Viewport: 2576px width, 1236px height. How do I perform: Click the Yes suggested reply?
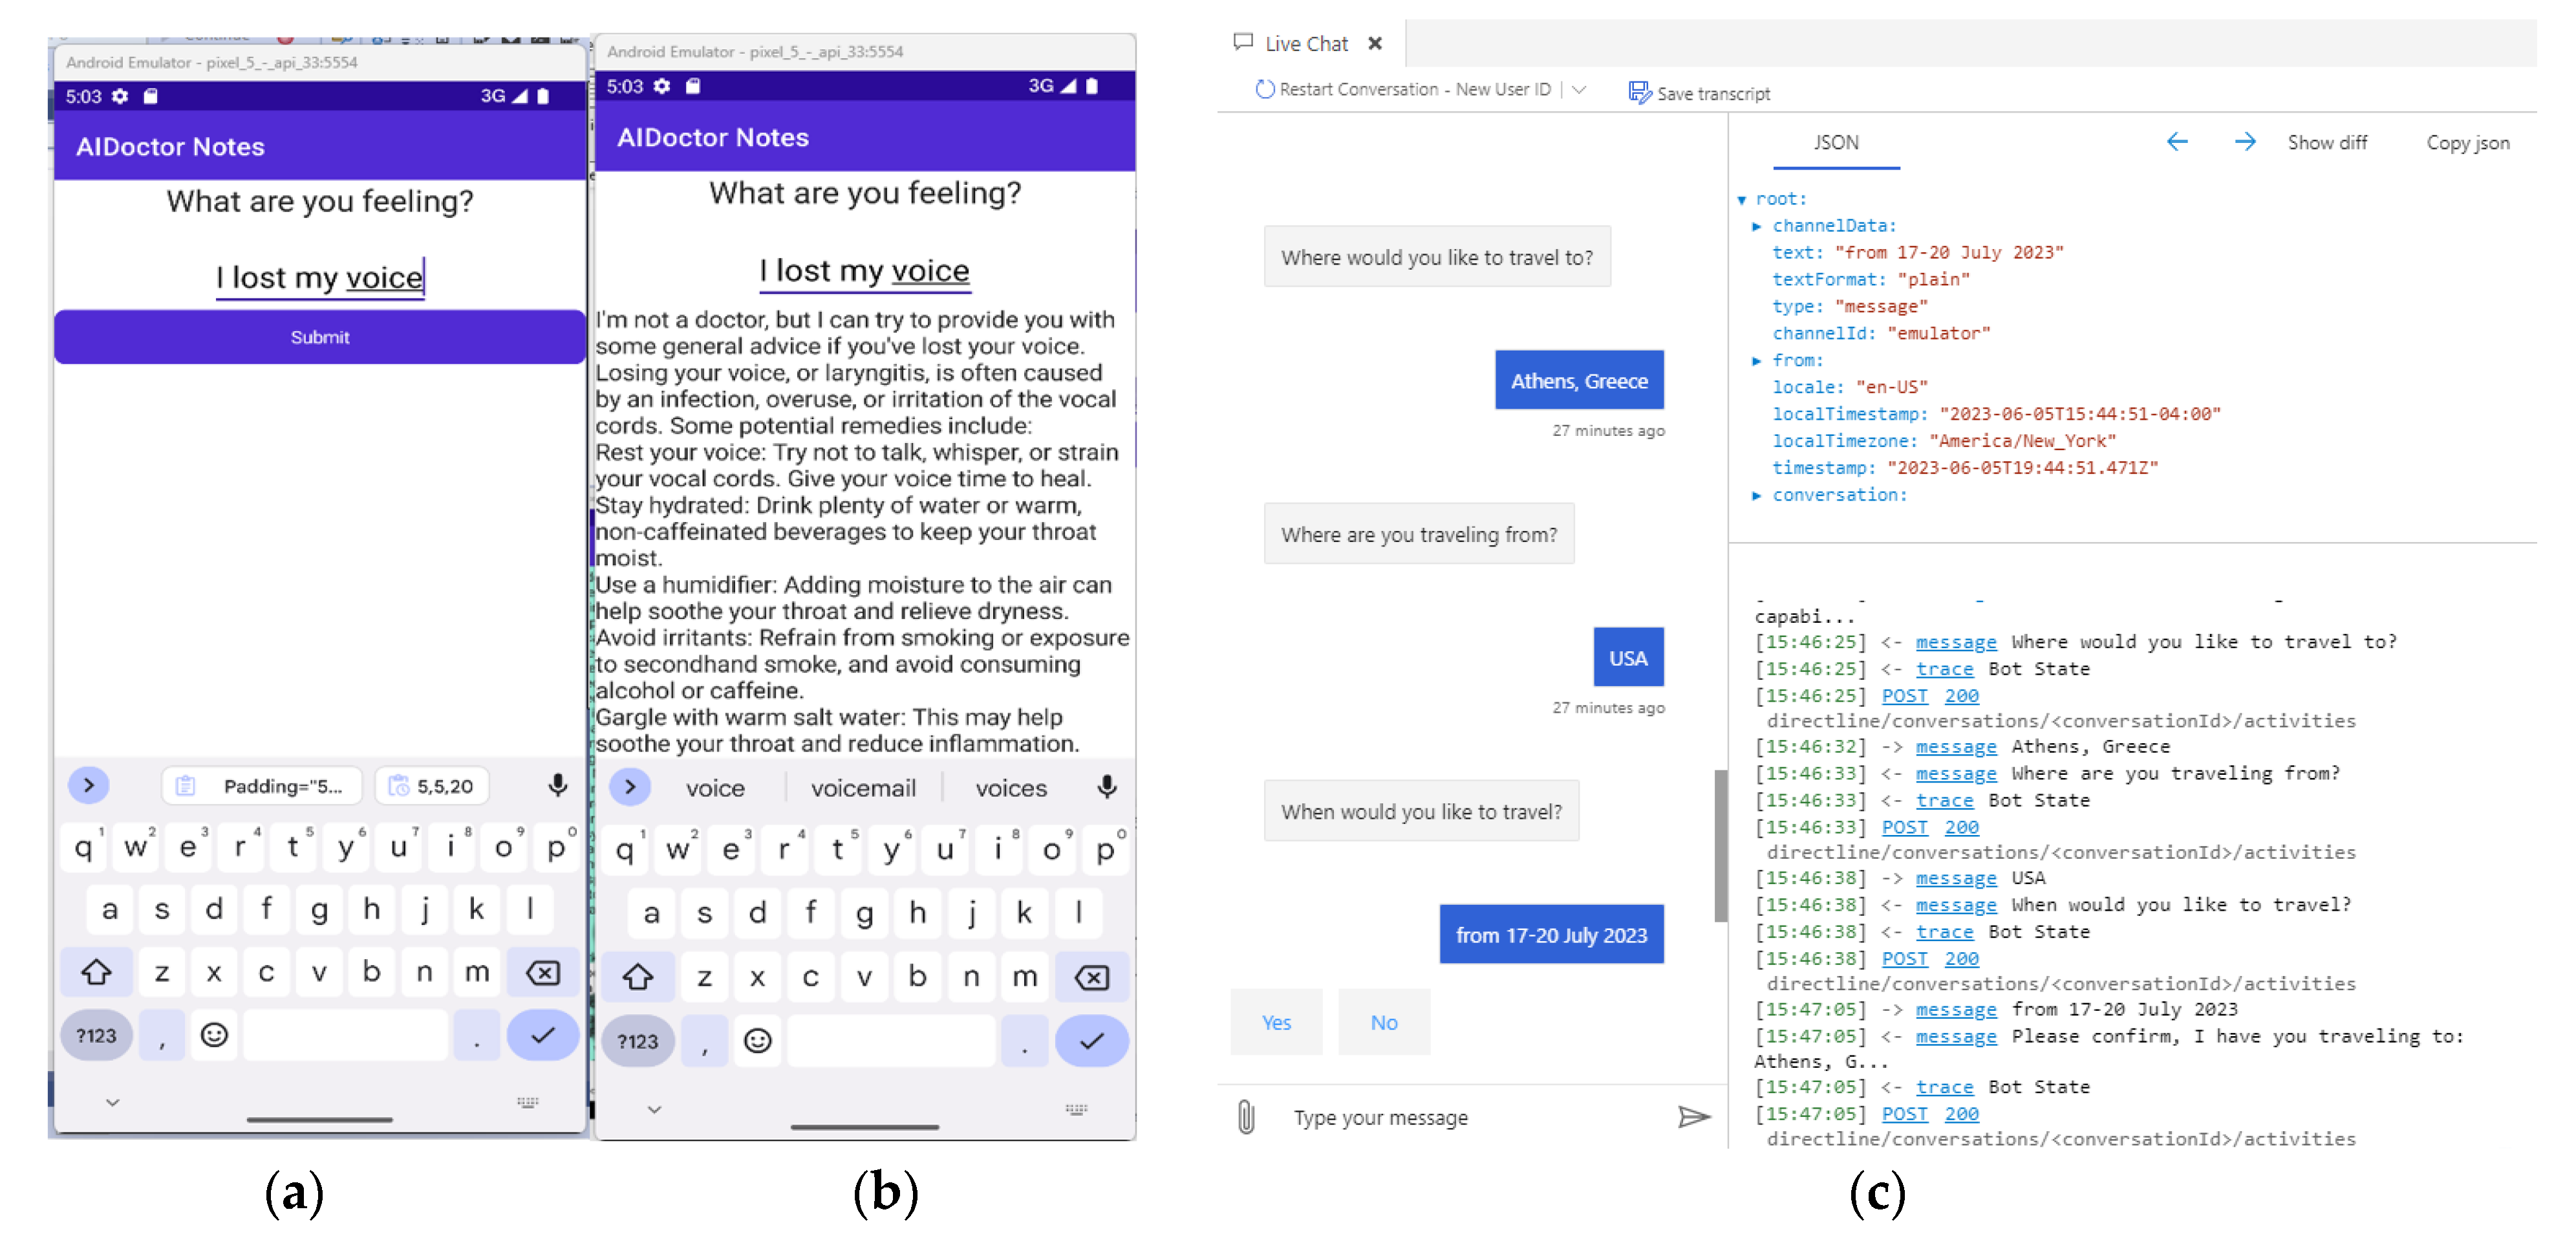[1276, 1022]
